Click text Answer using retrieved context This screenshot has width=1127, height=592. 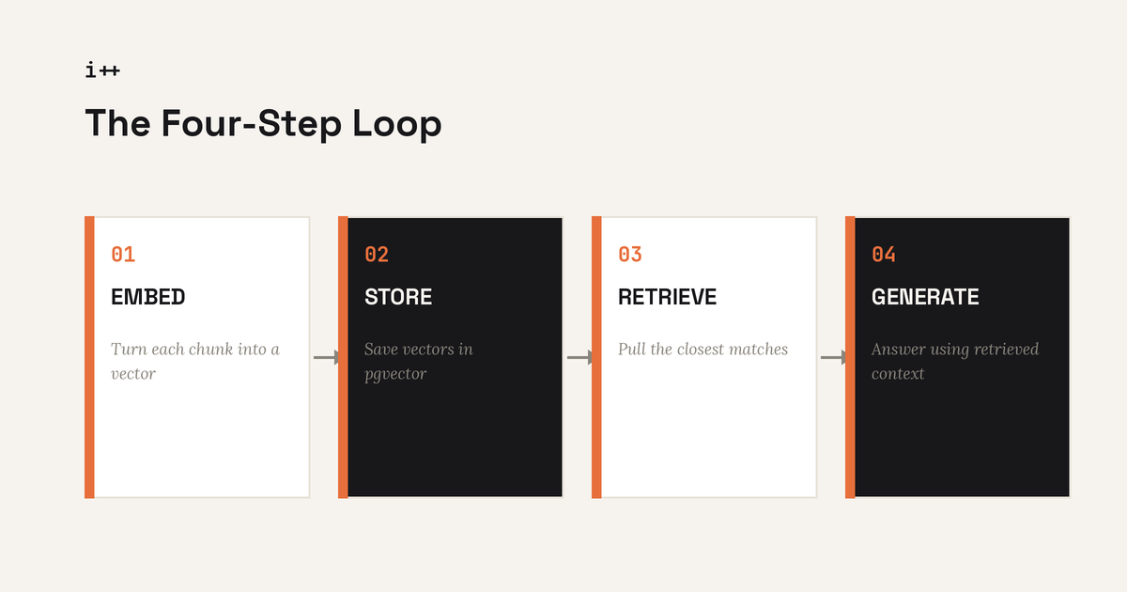[x=955, y=361]
